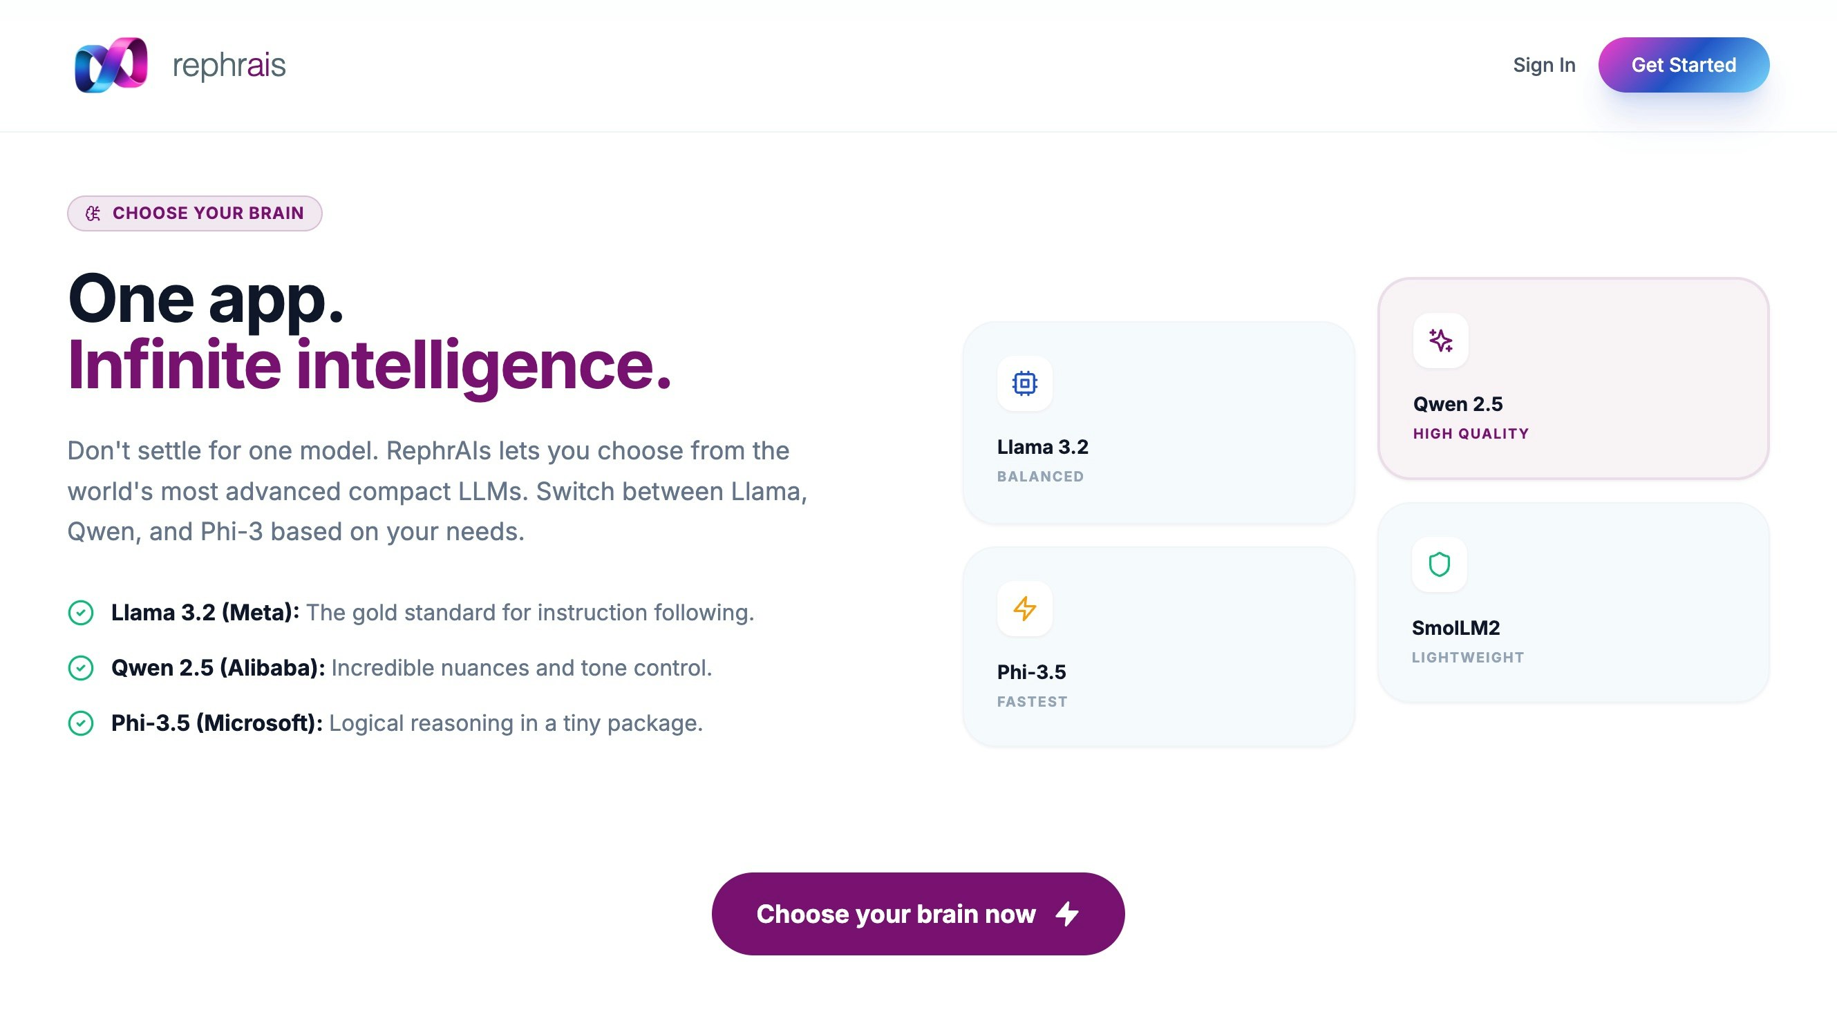The width and height of the screenshot is (1837, 1021).
Task: Select the Llama 3.2 chip icon
Action: 1024,383
